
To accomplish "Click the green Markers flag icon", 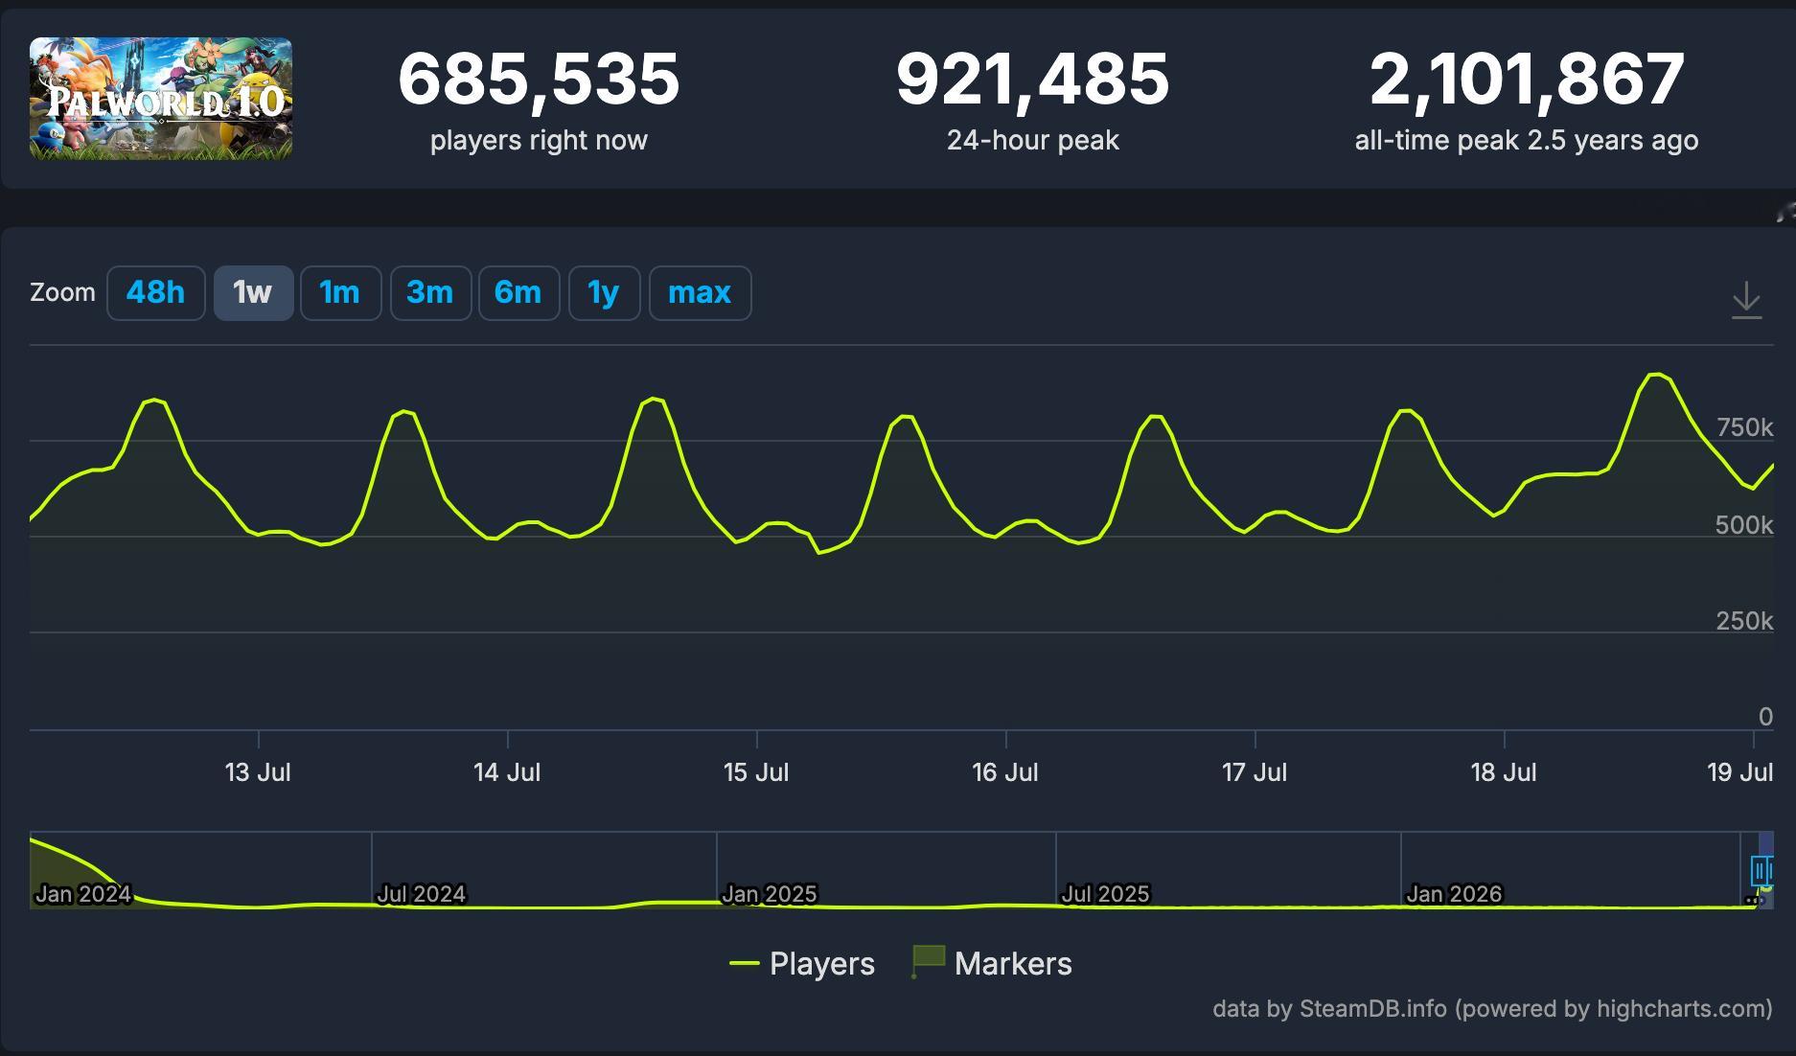I will pyautogui.click(x=928, y=961).
